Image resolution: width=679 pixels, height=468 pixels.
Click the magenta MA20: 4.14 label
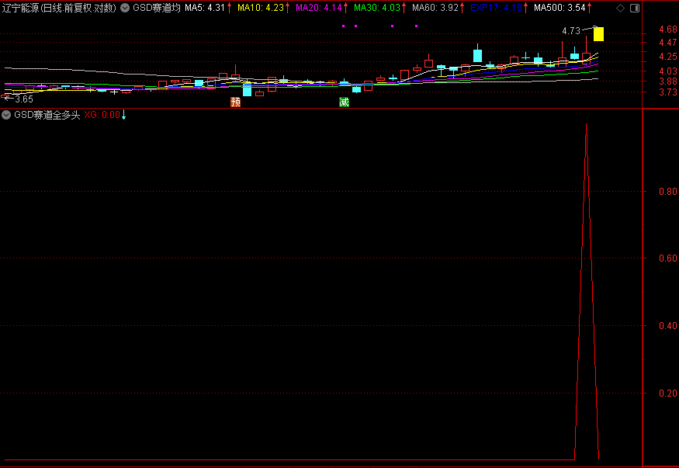click(318, 8)
